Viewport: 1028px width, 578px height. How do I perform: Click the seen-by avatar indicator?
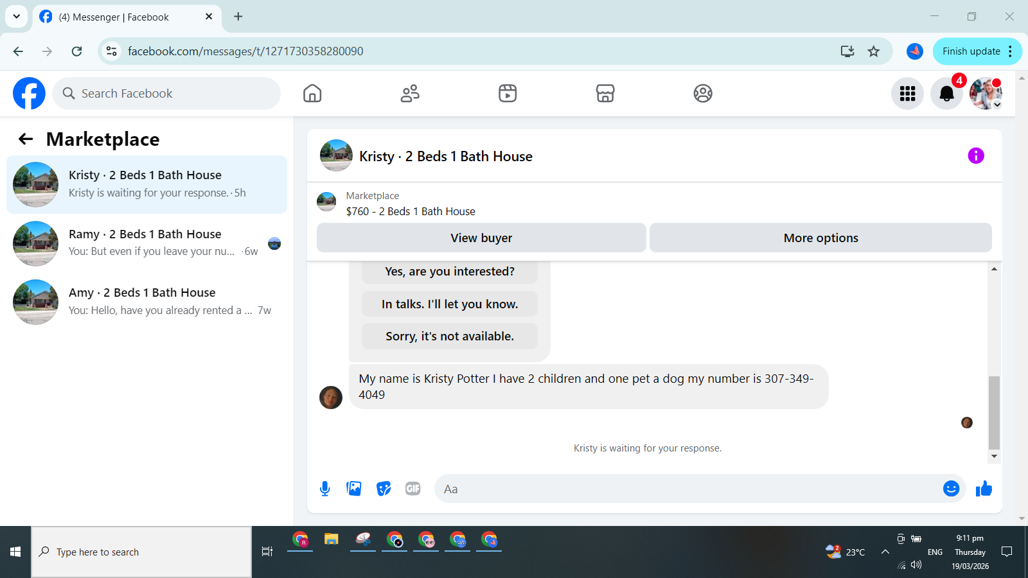[x=967, y=423]
